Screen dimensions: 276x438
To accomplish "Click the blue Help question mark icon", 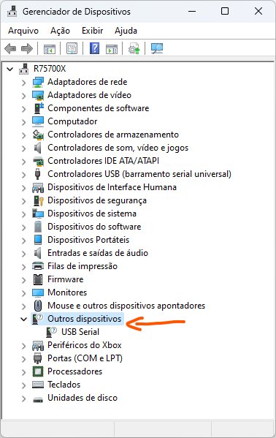I will click(x=95, y=48).
